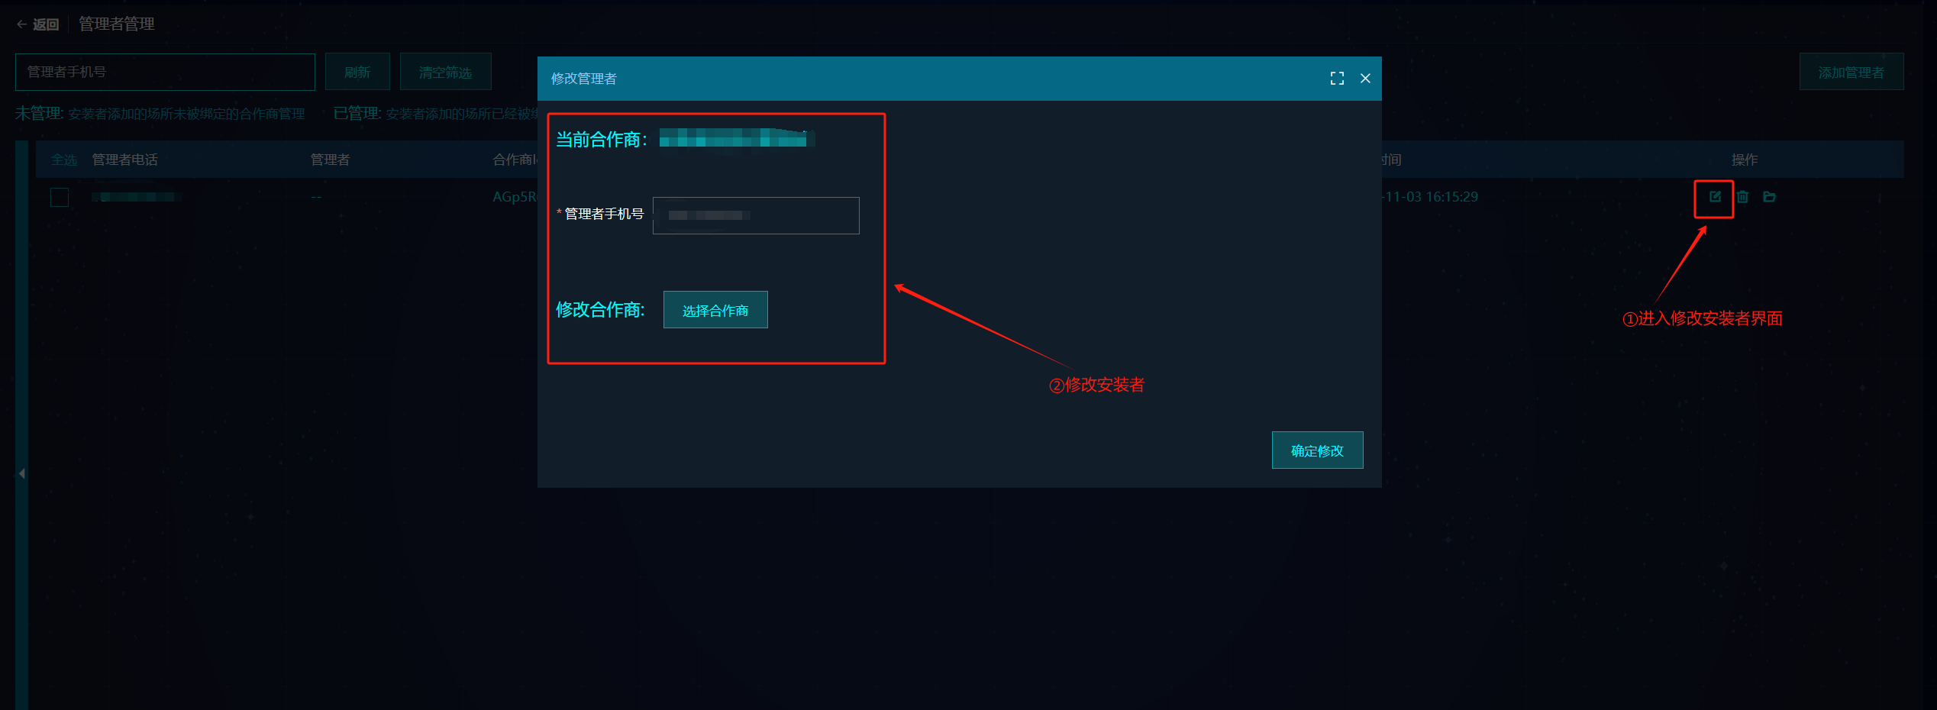This screenshot has width=1937, height=710.
Task: Click the 清空筛选 clear filter button
Action: [445, 73]
